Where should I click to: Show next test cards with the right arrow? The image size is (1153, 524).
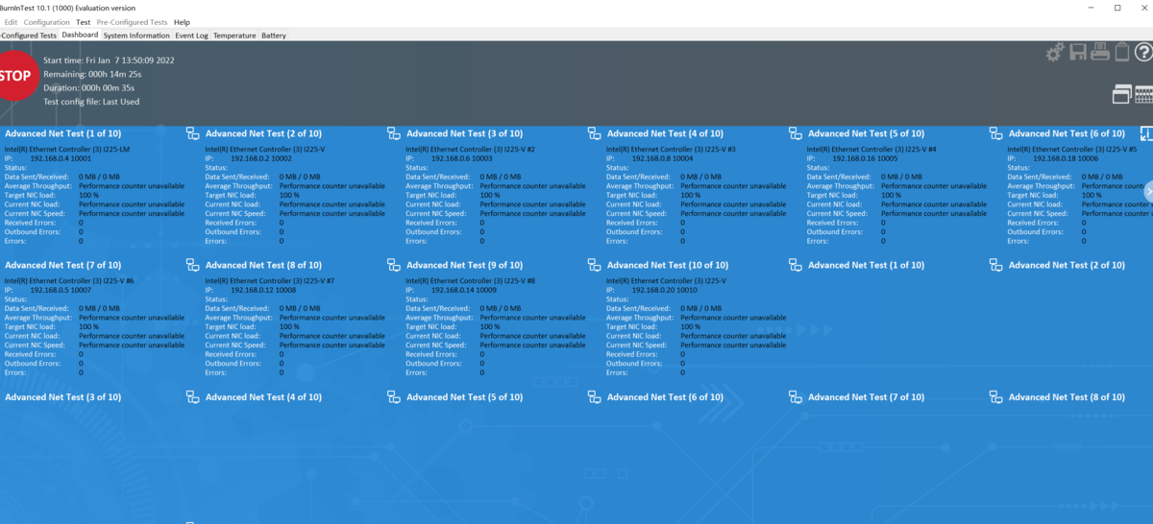click(x=1148, y=191)
